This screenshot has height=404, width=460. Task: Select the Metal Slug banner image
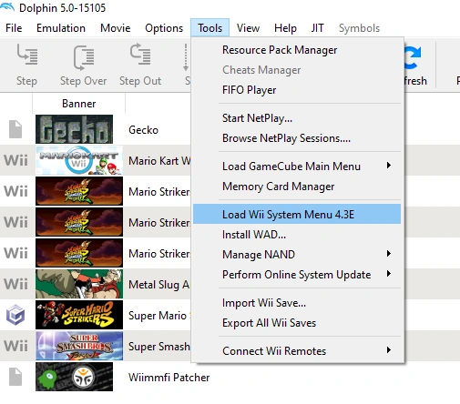point(79,284)
